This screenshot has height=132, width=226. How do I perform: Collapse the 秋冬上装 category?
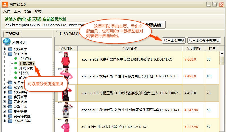4,54
